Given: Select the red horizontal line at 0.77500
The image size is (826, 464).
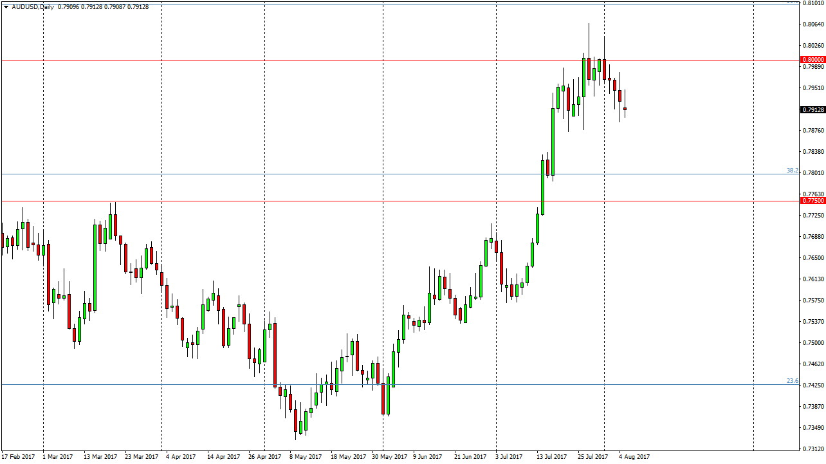Looking at the screenshot, I should 399,201.
